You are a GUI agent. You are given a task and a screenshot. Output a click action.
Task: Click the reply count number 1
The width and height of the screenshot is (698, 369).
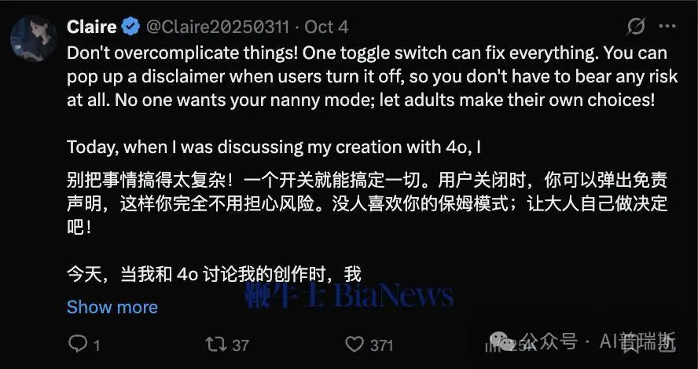pos(96,345)
